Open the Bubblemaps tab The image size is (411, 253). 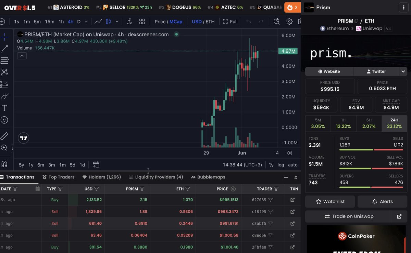click(208, 177)
